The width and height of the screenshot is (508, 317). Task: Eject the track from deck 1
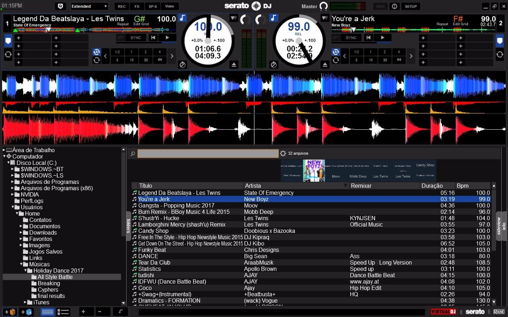(234, 65)
